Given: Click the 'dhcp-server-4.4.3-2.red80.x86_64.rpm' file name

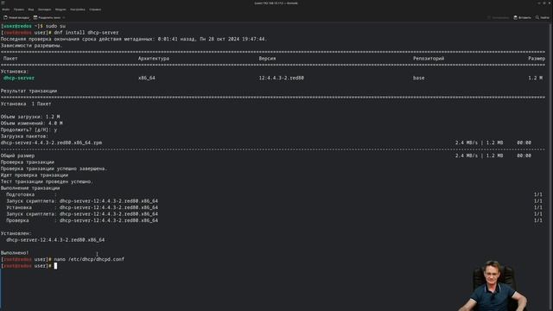Looking at the screenshot, I should (x=52, y=143).
